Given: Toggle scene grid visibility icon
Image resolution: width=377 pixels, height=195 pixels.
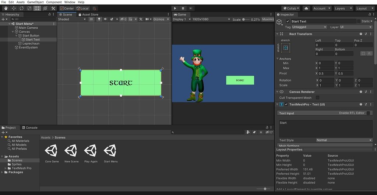Looking at the screenshot, I should (130, 19).
